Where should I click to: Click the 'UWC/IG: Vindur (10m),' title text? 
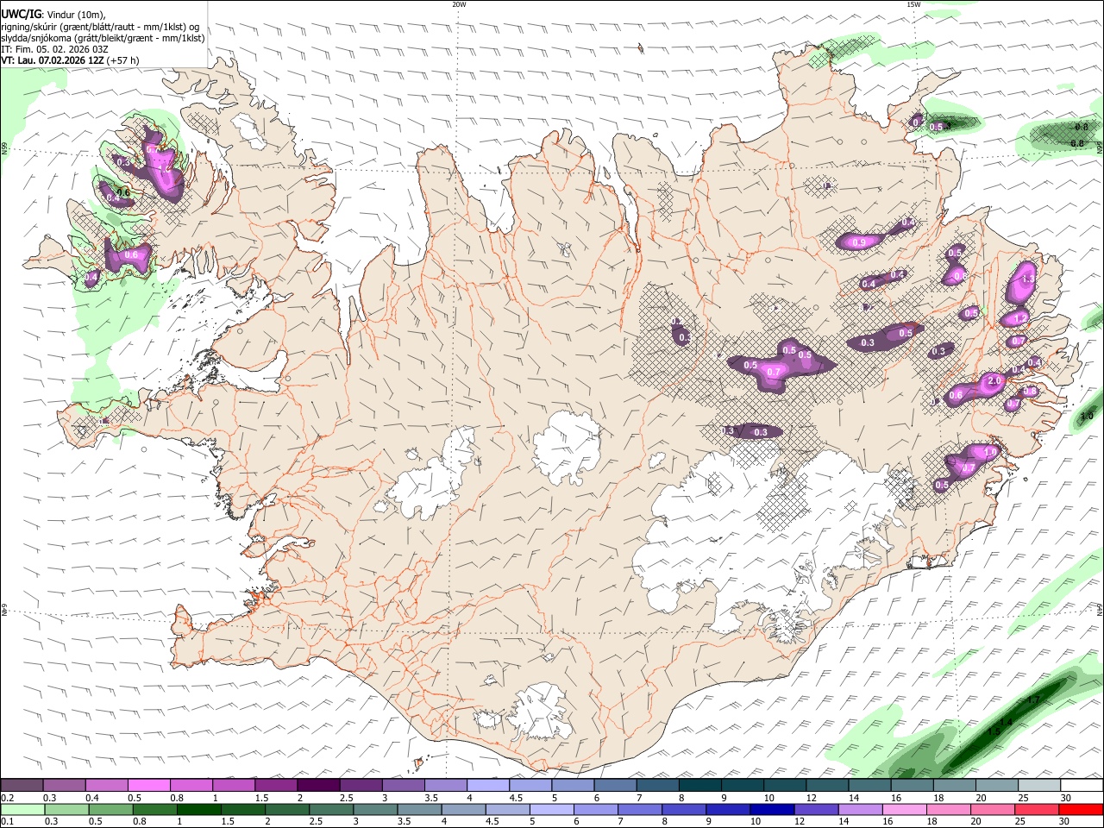tap(53, 15)
